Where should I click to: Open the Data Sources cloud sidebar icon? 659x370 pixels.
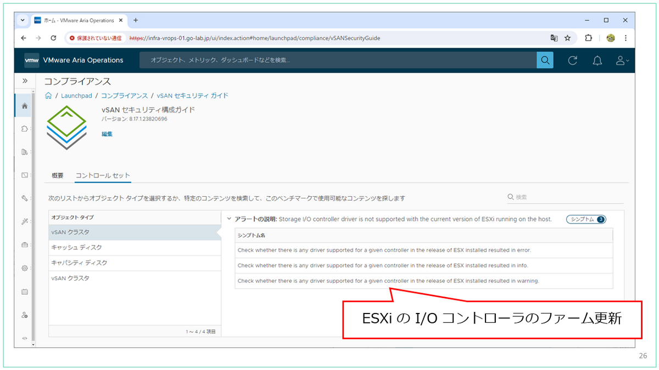coord(25,129)
